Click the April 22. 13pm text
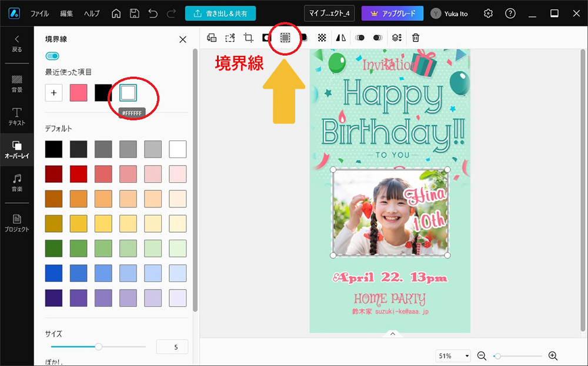Image resolution: width=588 pixels, height=366 pixels. click(x=390, y=277)
